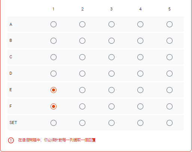Choose option 4 for row D
192x152 pixels.
pos(140,74)
